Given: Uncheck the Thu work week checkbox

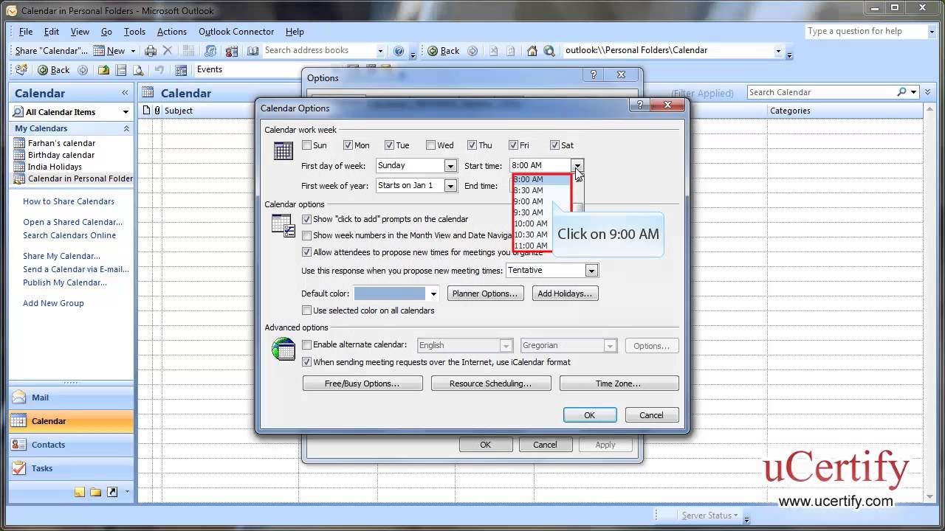Looking at the screenshot, I should [472, 145].
